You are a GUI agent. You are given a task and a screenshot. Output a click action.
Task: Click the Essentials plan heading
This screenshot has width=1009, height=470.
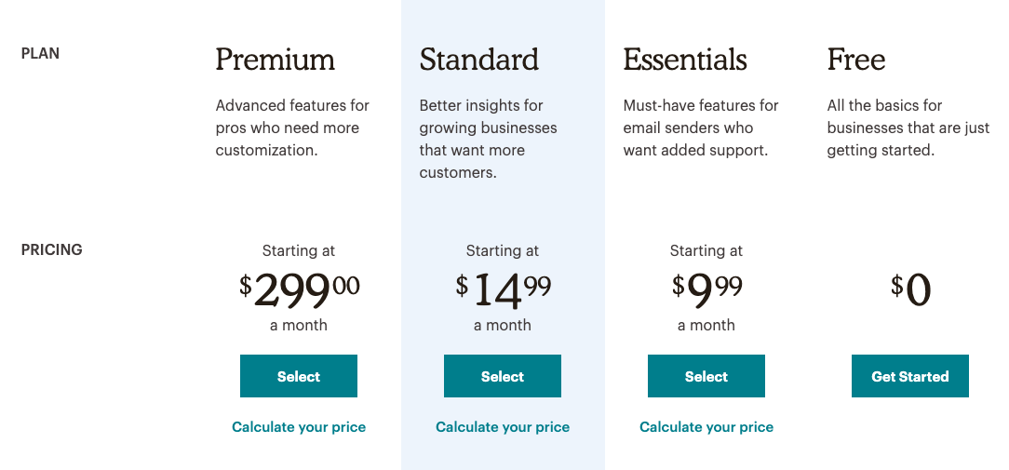point(684,60)
